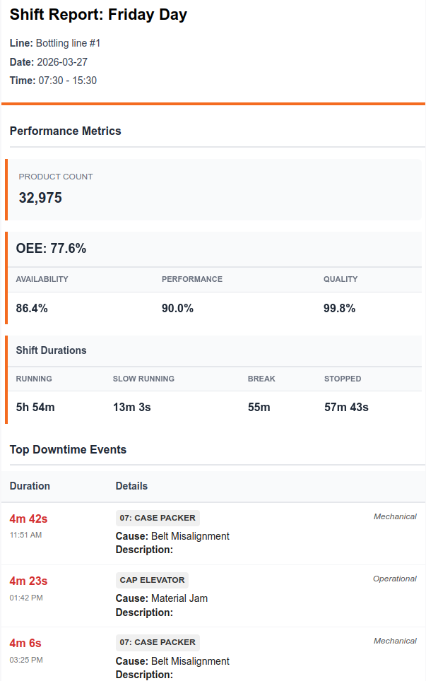Click the Performance value 90.0%
Screen dimensions: 426x681
point(177,309)
